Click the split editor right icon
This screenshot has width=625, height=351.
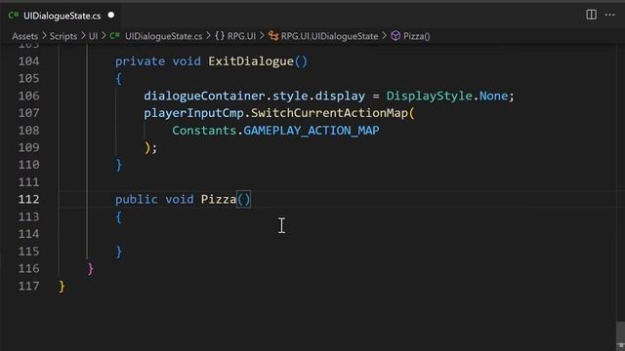[x=591, y=15]
